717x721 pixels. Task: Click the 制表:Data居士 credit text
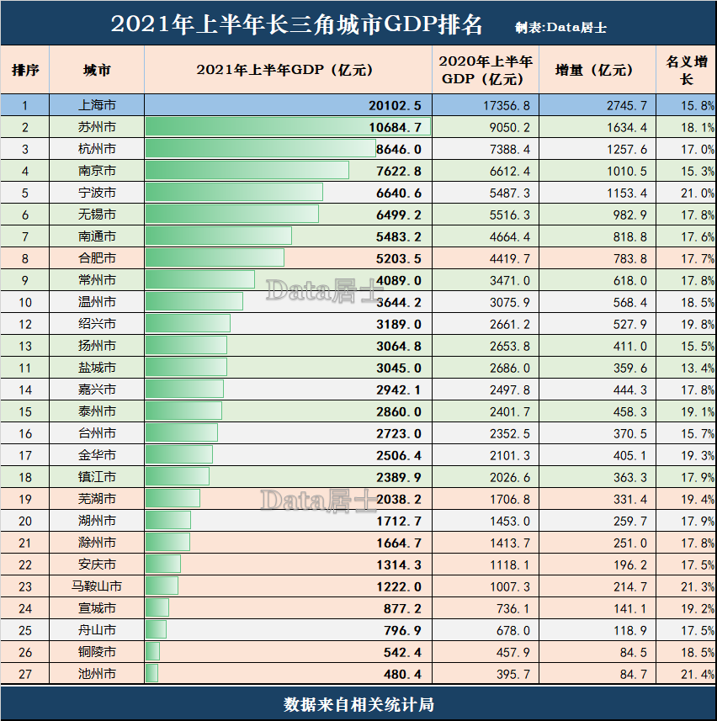560,28
